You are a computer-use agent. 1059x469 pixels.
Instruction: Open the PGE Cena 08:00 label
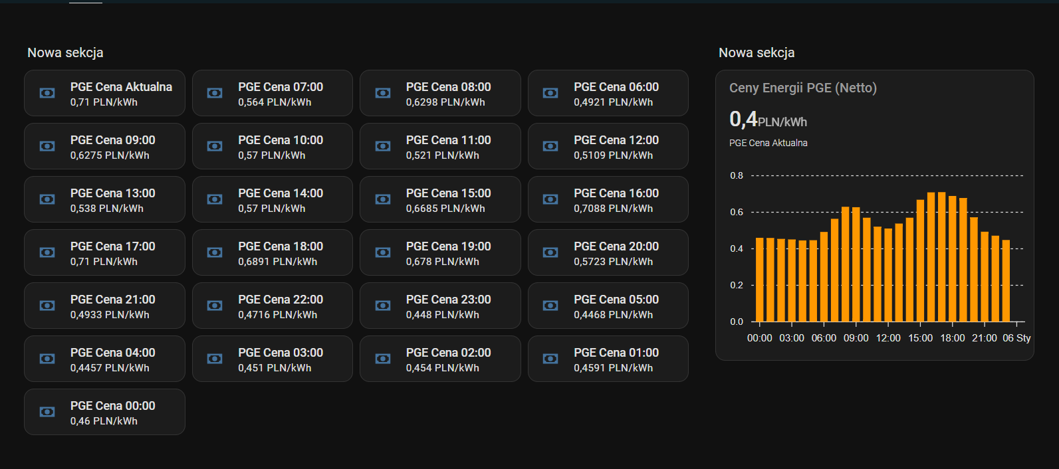pyautogui.click(x=449, y=87)
